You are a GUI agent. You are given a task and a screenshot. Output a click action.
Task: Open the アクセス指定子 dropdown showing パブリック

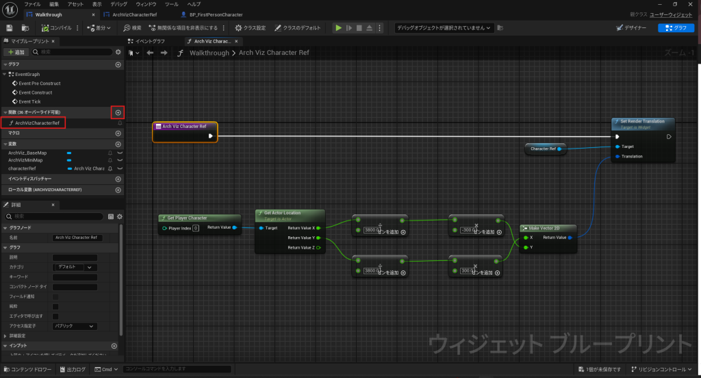(75, 326)
